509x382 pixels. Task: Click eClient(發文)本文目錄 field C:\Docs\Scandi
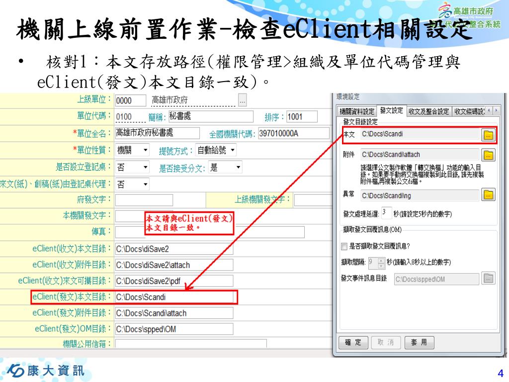[x=174, y=297]
